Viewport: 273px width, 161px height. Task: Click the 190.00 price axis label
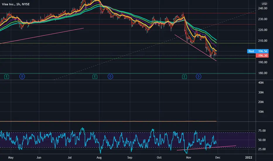coord(263,62)
